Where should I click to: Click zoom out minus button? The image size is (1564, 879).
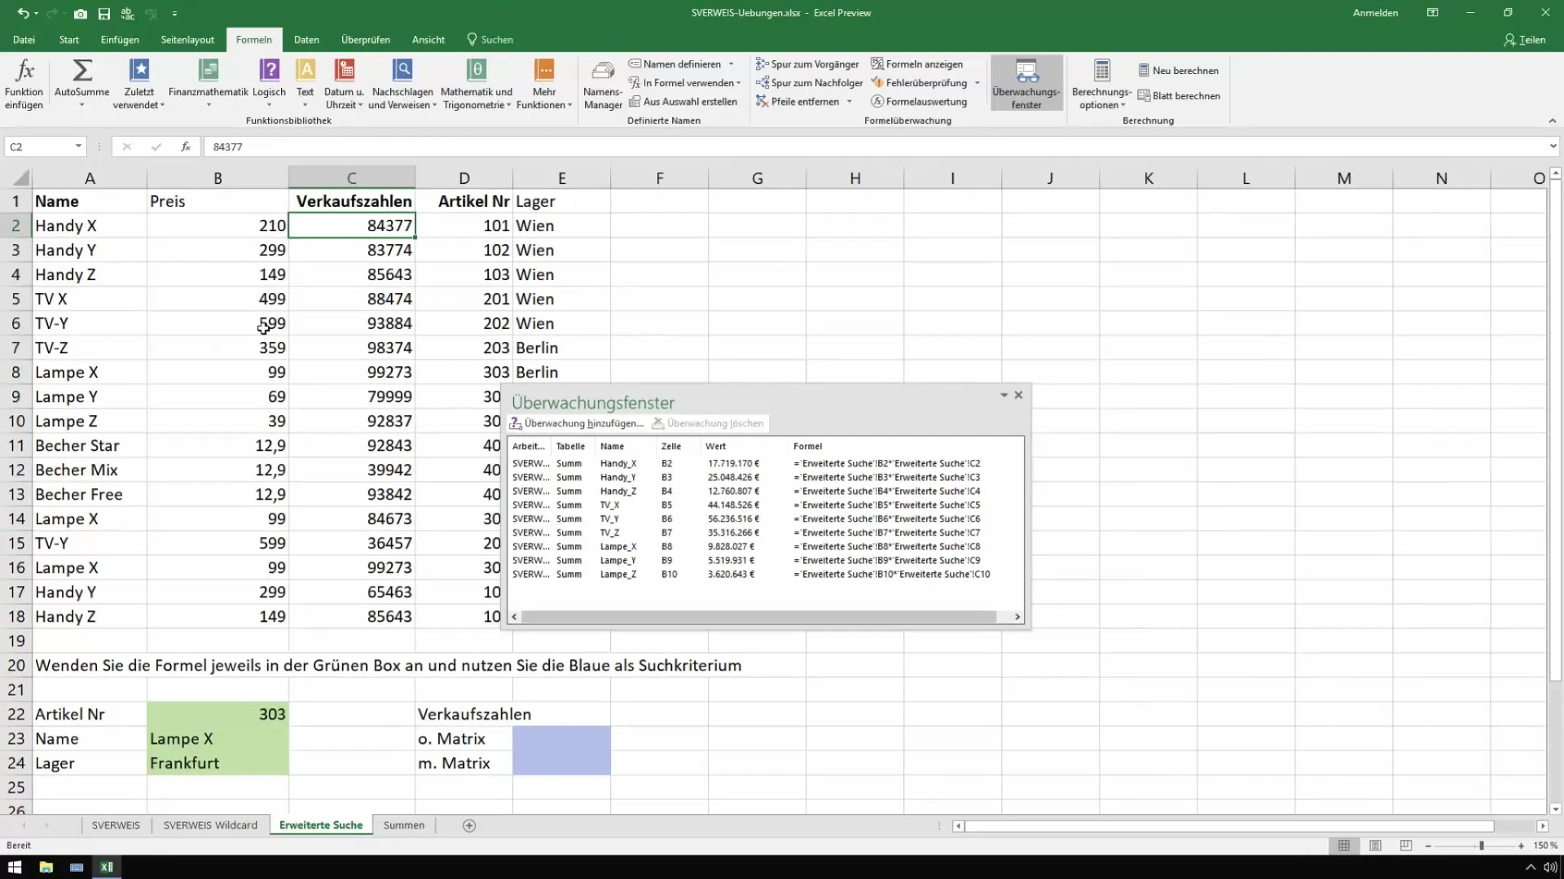[1429, 846]
